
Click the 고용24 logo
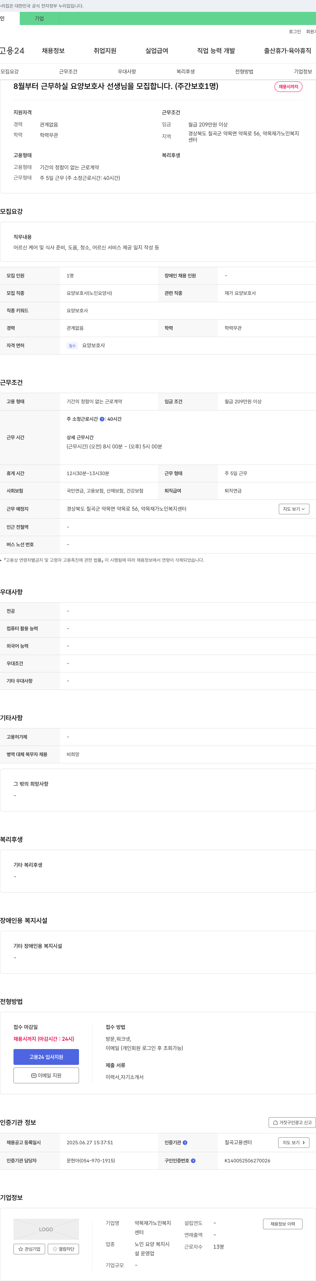tap(12, 51)
